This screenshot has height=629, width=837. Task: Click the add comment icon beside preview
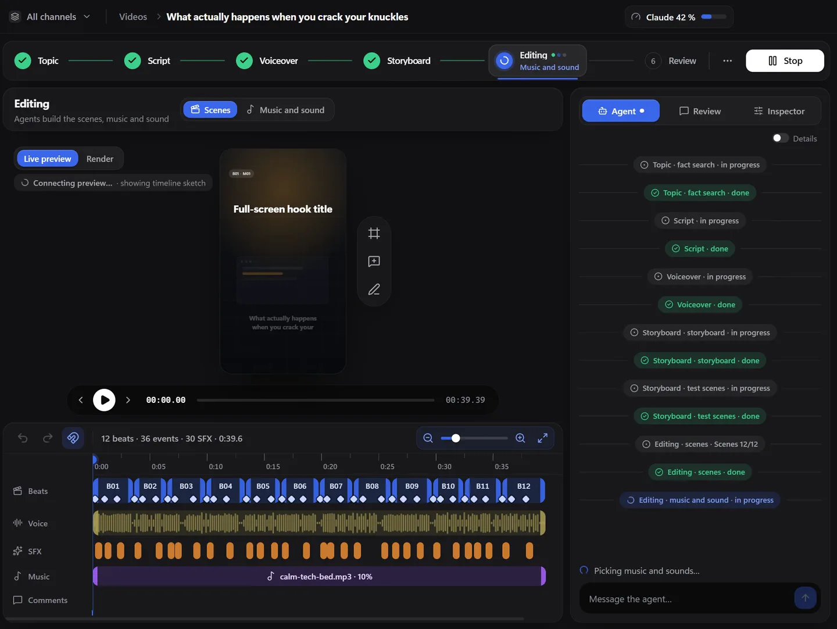coord(374,262)
